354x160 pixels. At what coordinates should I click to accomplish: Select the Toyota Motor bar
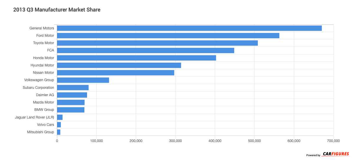[157, 43]
